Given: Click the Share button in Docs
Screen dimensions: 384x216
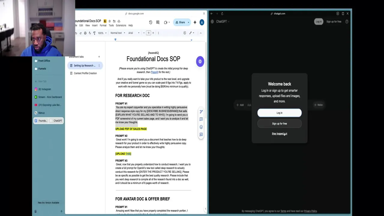Looking at the screenshot, I should pos(180,22).
